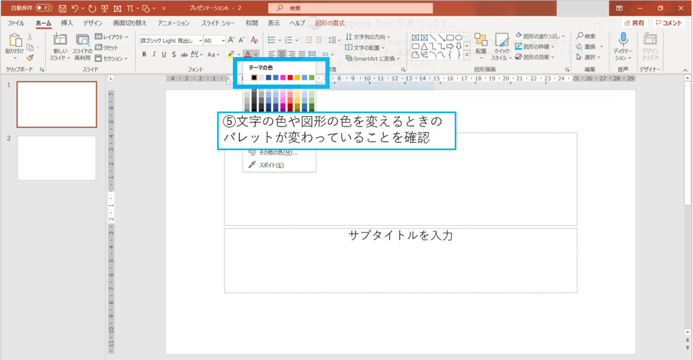Increase font size with A^ icon

232,40
